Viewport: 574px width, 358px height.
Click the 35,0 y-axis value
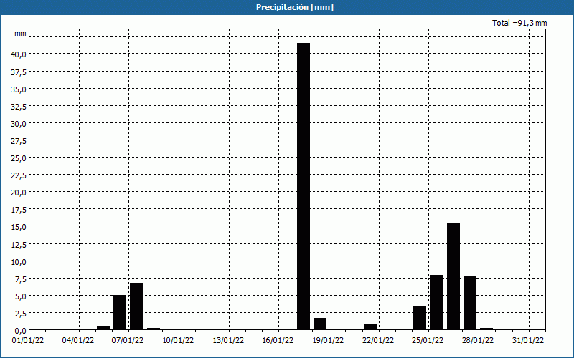[x=19, y=89]
